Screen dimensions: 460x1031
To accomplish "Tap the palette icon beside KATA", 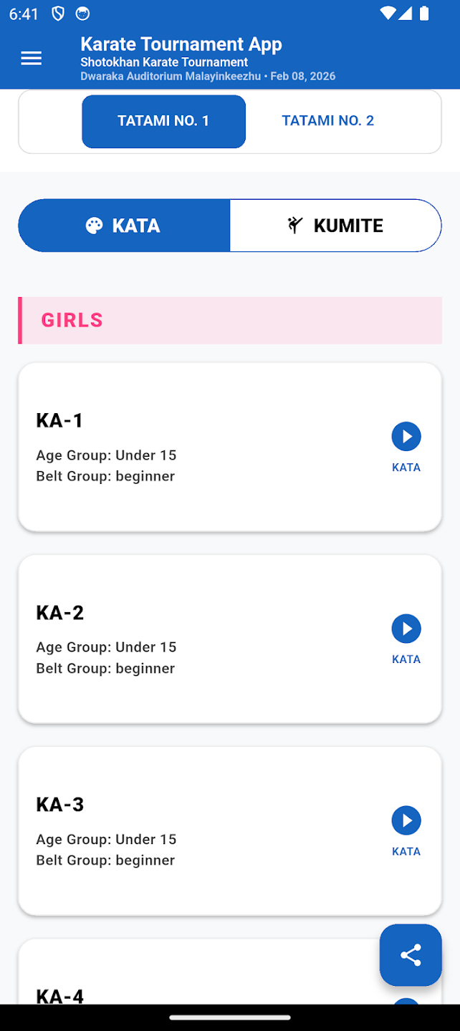I will (x=94, y=226).
